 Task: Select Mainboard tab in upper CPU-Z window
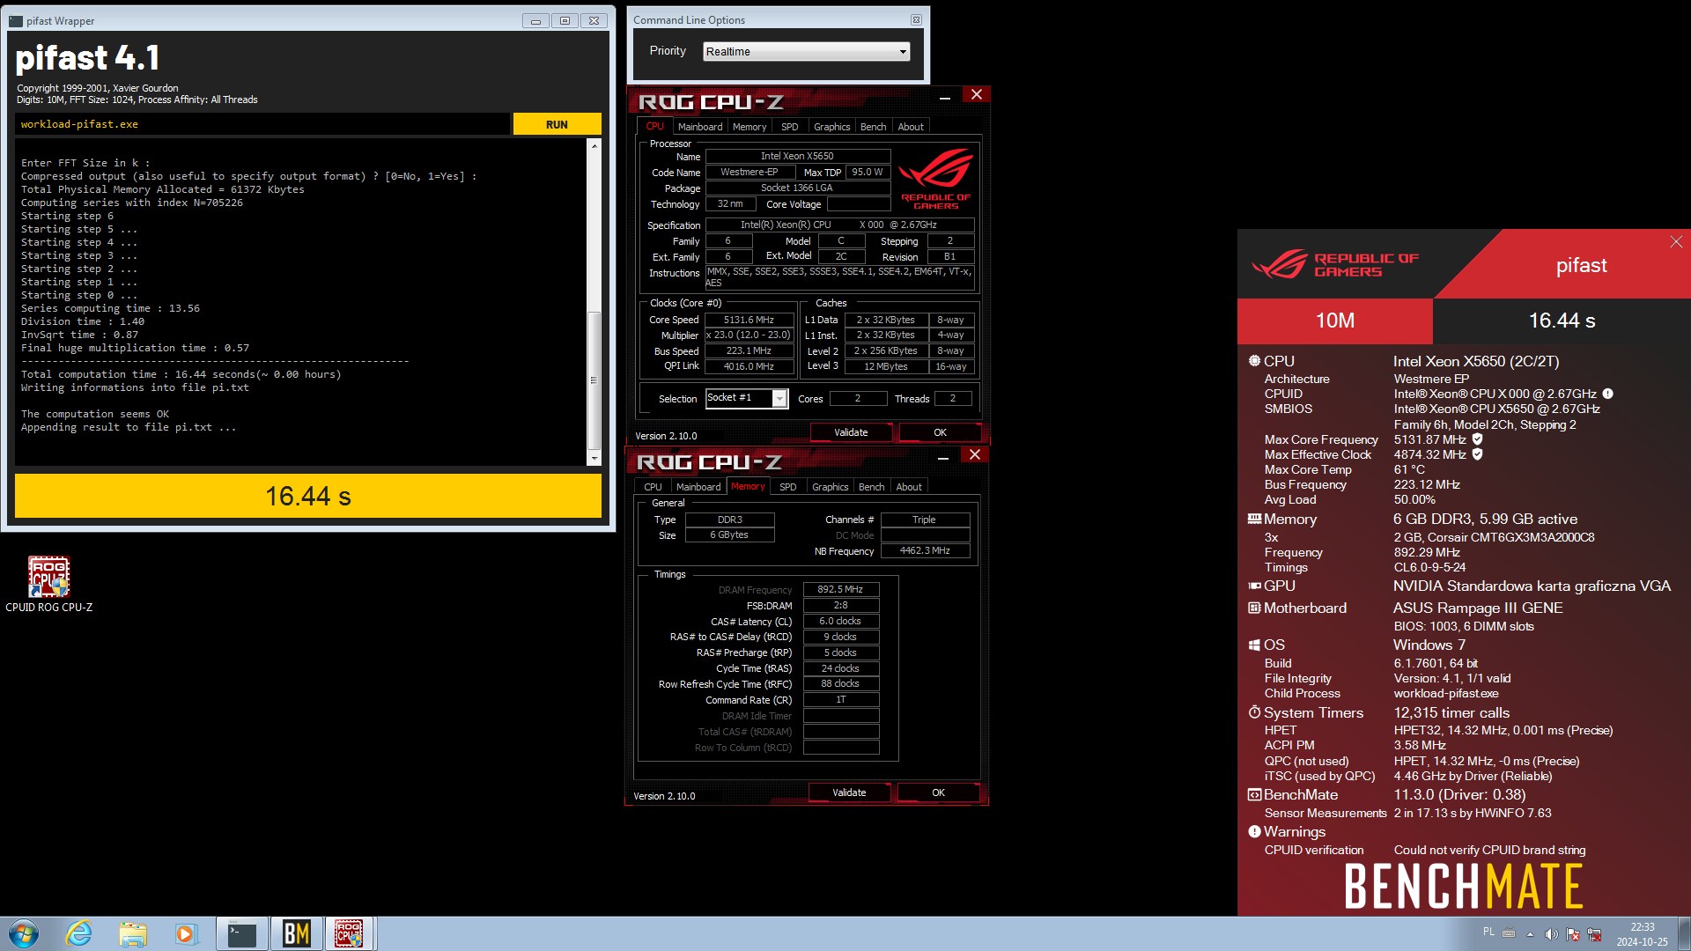[x=699, y=127]
